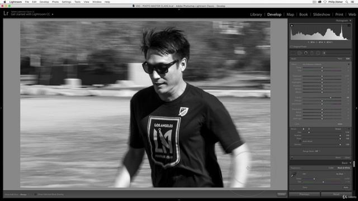
Task: Click Auto tone button
Action: point(346,188)
